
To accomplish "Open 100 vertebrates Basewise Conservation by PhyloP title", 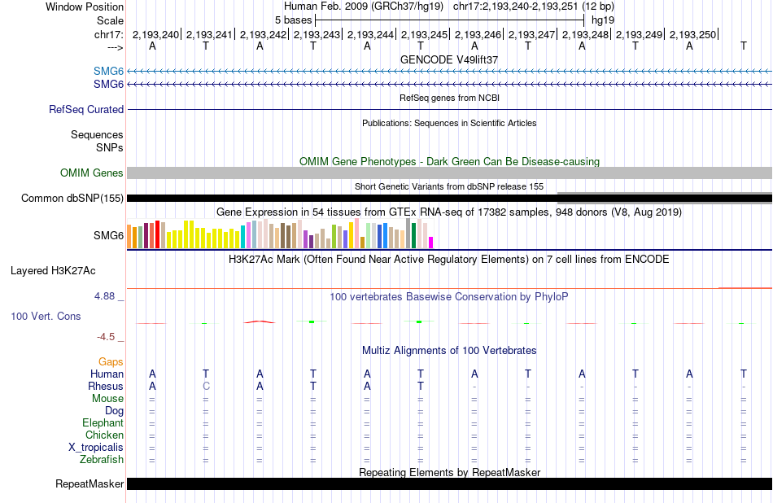I will [x=449, y=297].
